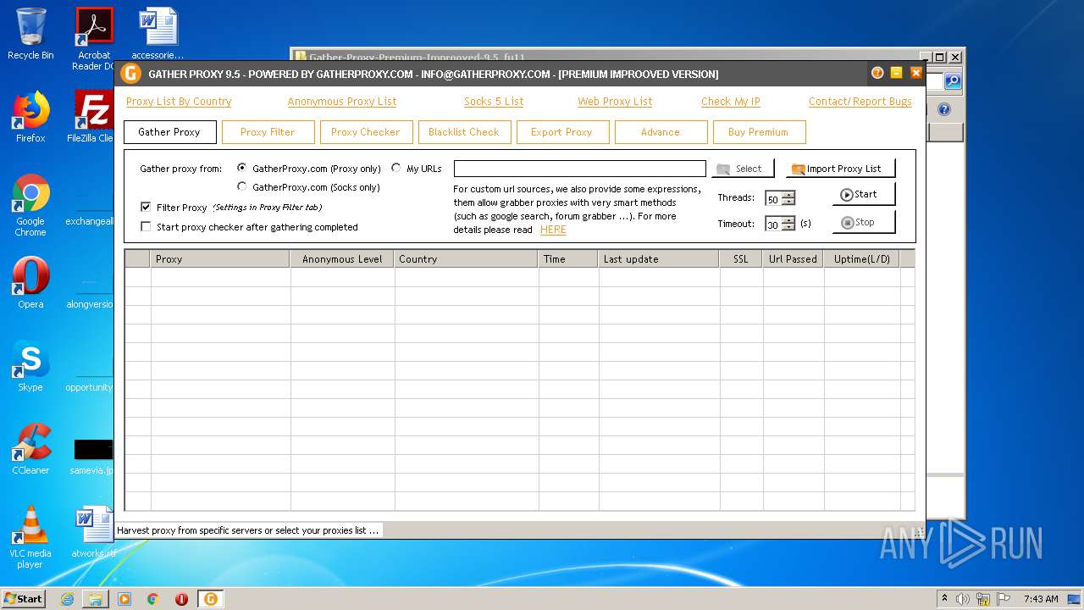Open Check My IP link
1084x610 pixels.
(731, 101)
